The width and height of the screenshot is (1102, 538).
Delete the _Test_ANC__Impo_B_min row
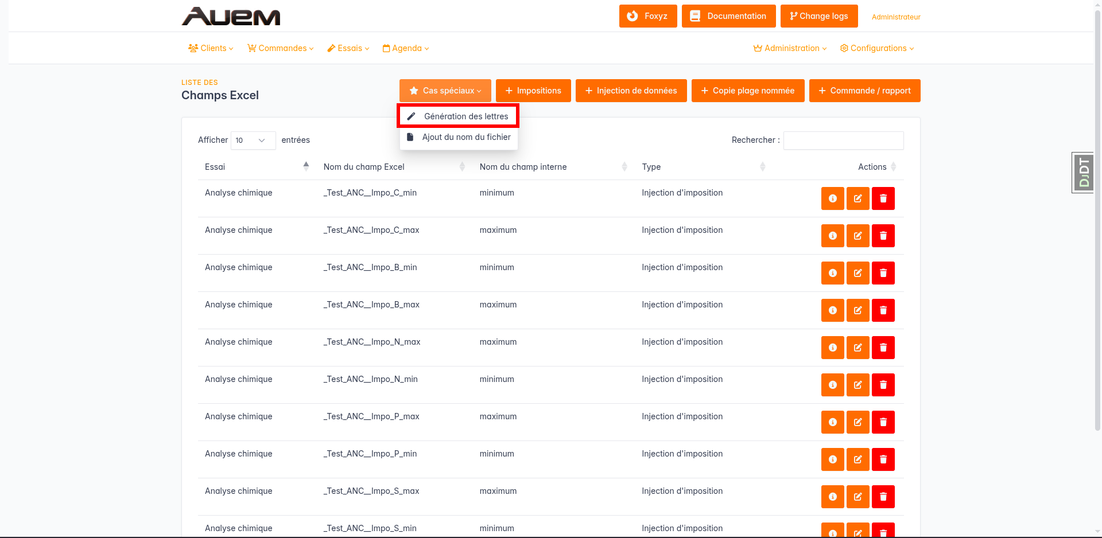pyautogui.click(x=883, y=273)
